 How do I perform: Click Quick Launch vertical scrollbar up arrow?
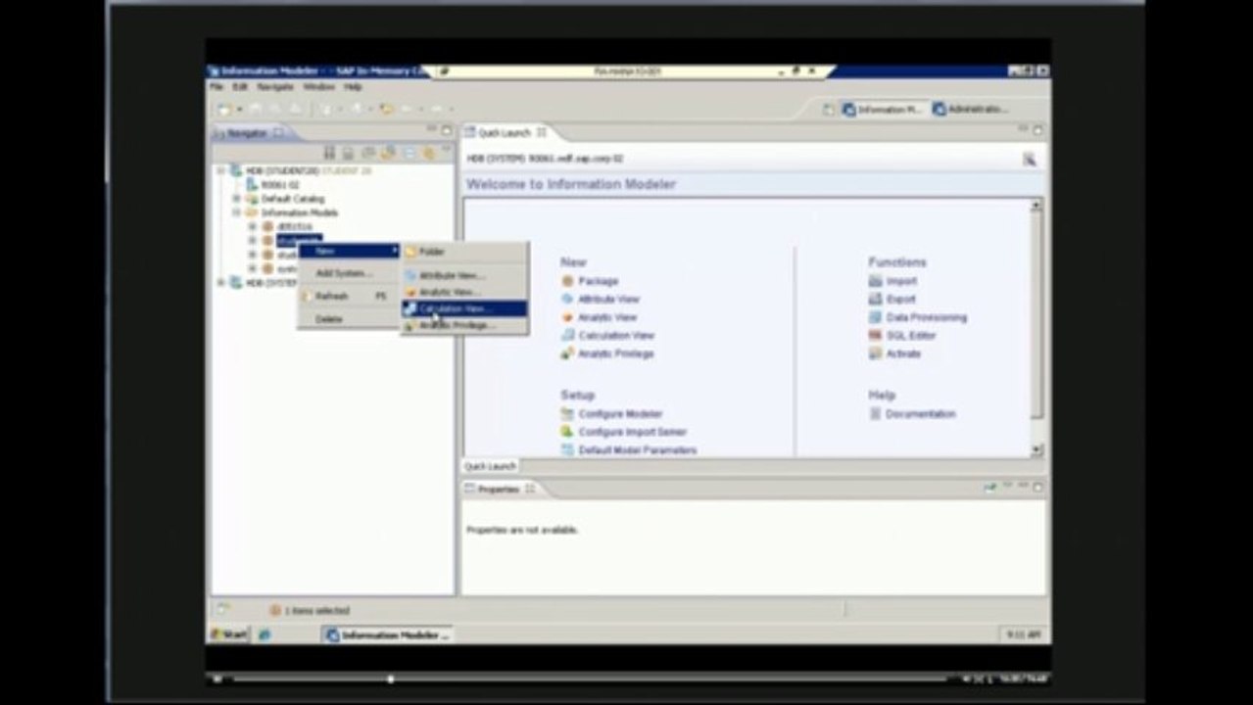click(x=1036, y=206)
